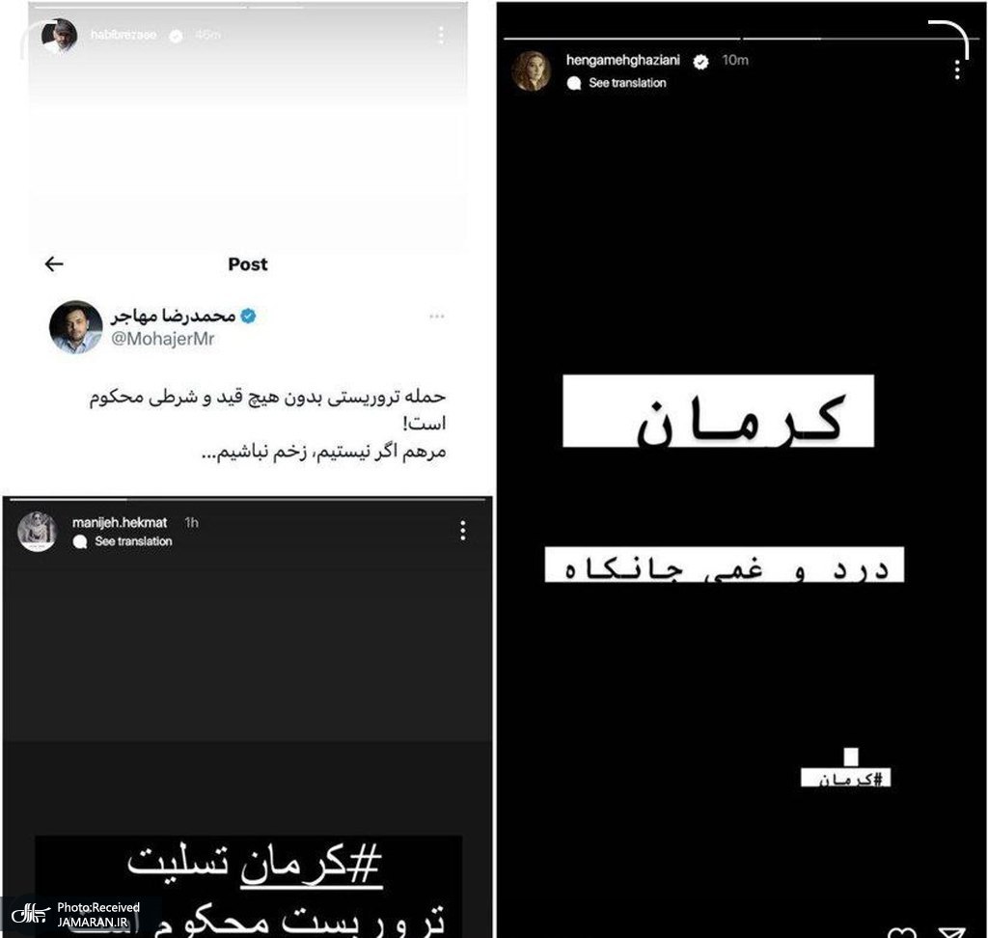Open the @MohajerMr handle
The width and height of the screenshot is (988, 938).
[162, 339]
